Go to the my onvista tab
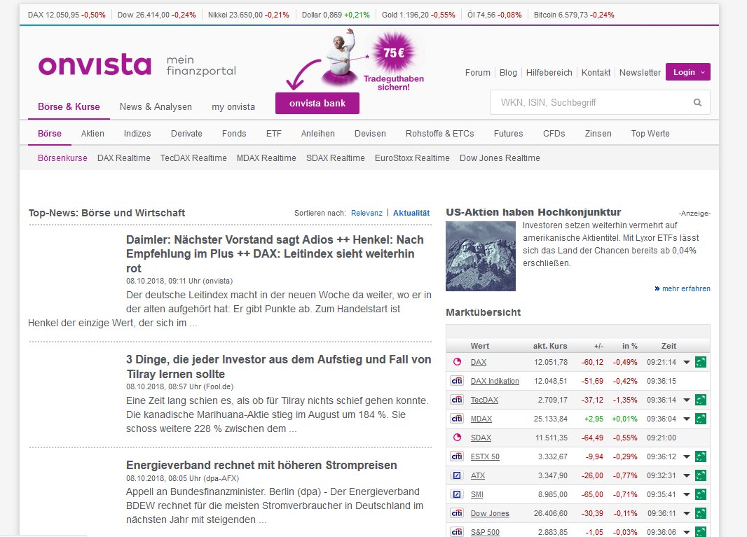The image size is (747, 537). coord(233,106)
